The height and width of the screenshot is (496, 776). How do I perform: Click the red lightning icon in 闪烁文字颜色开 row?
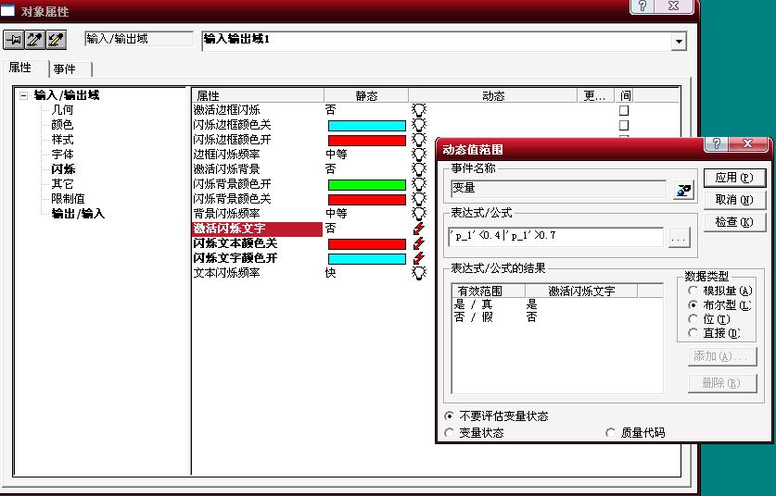coord(419,258)
